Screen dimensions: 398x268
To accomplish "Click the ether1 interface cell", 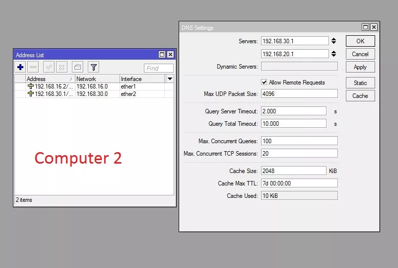I will pos(128,87).
